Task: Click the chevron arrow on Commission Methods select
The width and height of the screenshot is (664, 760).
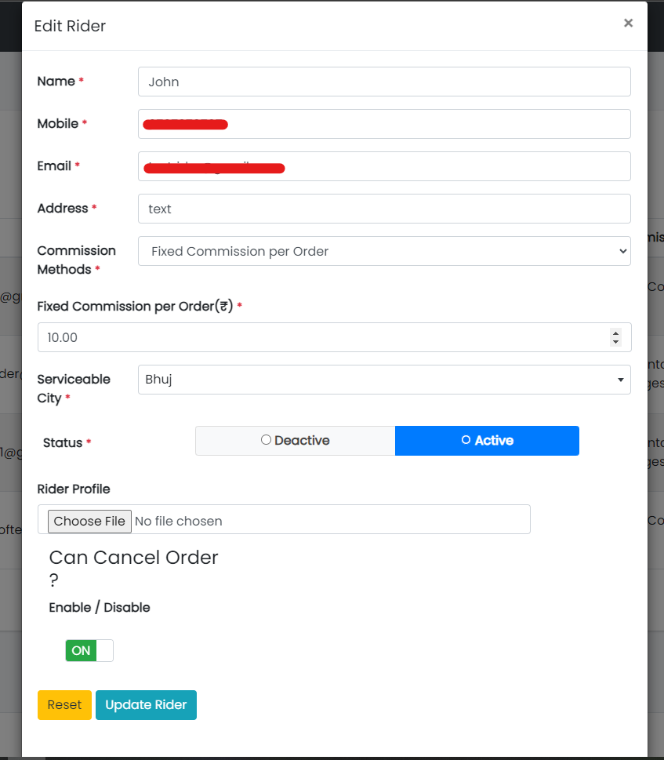Action: coord(622,251)
